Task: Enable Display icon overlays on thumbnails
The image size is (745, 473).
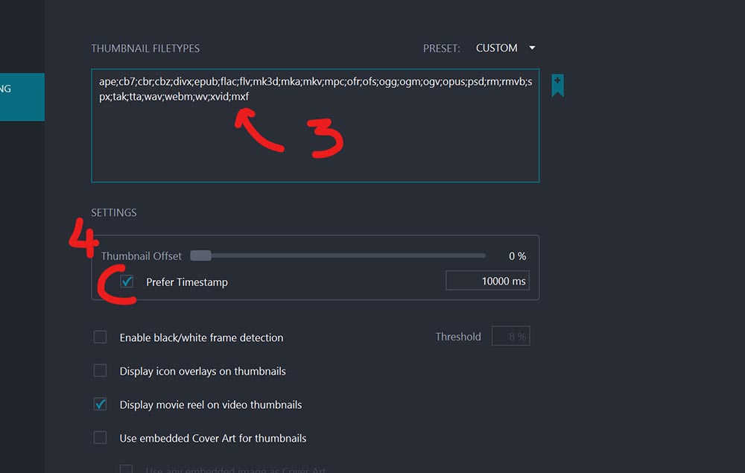Action: click(x=100, y=371)
